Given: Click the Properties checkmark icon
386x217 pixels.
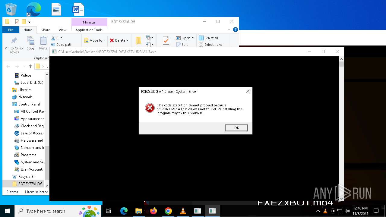Looking at the screenshot, I should [166, 41].
